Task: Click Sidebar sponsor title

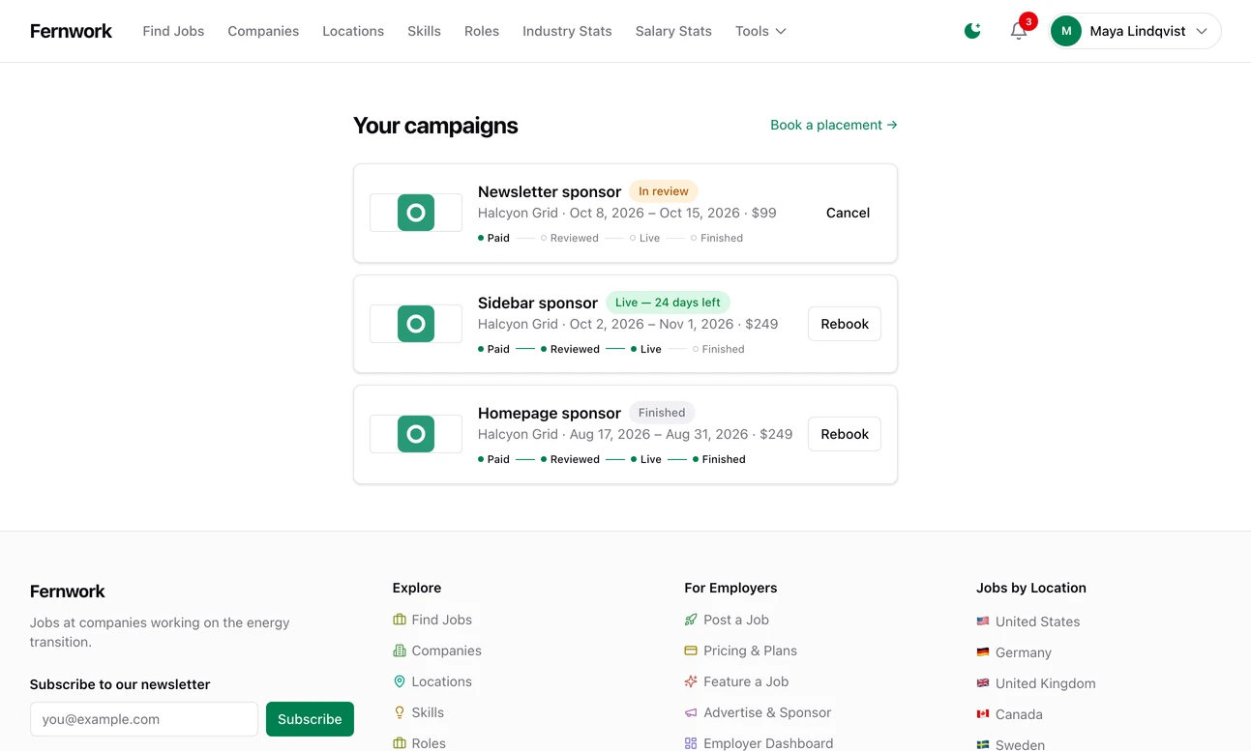Action: [538, 303]
